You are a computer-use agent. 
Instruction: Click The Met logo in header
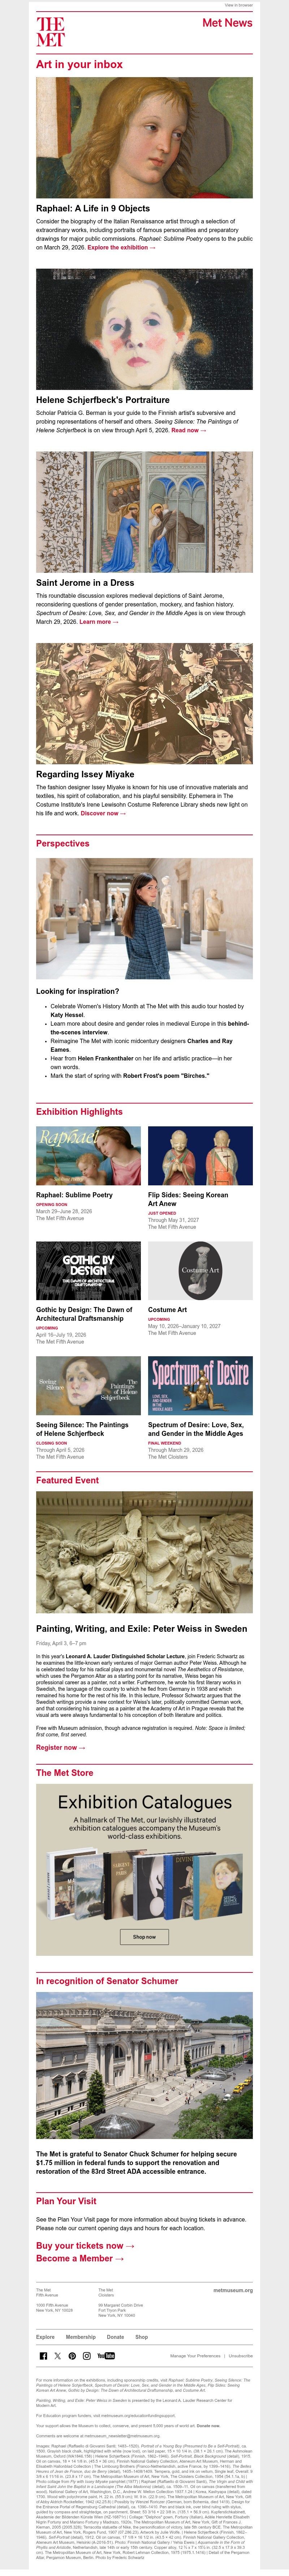[x=50, y=32]
